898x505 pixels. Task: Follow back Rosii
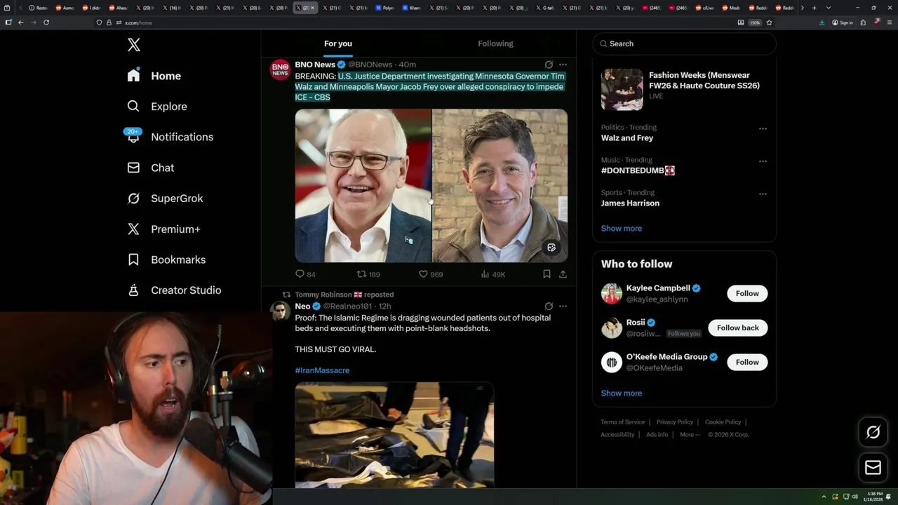(737, 328)
